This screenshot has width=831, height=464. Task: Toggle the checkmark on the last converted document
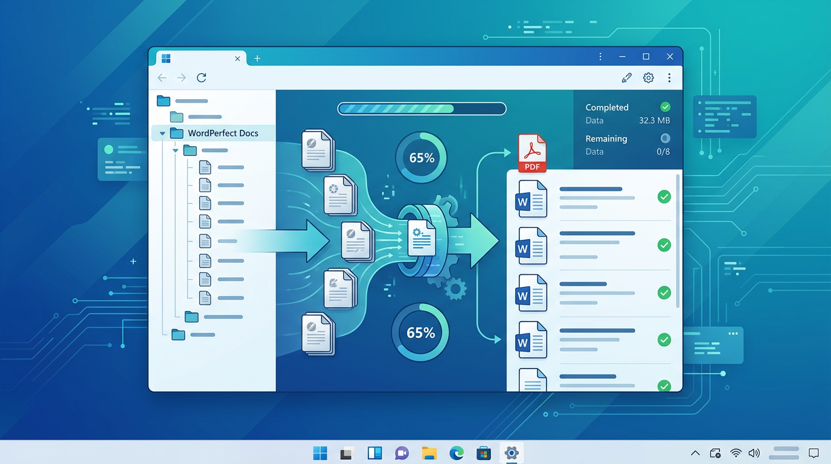click(x=664, y=385)
